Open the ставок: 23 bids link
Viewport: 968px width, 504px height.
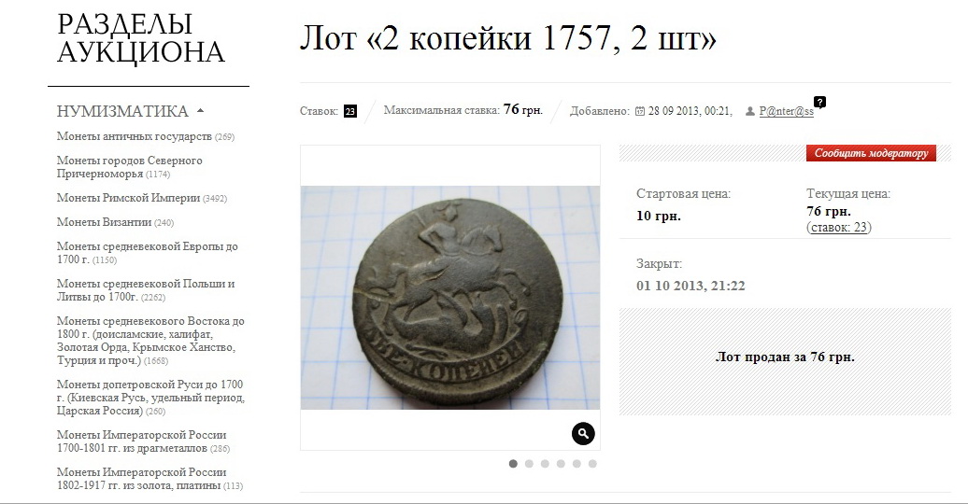(838, 227)
